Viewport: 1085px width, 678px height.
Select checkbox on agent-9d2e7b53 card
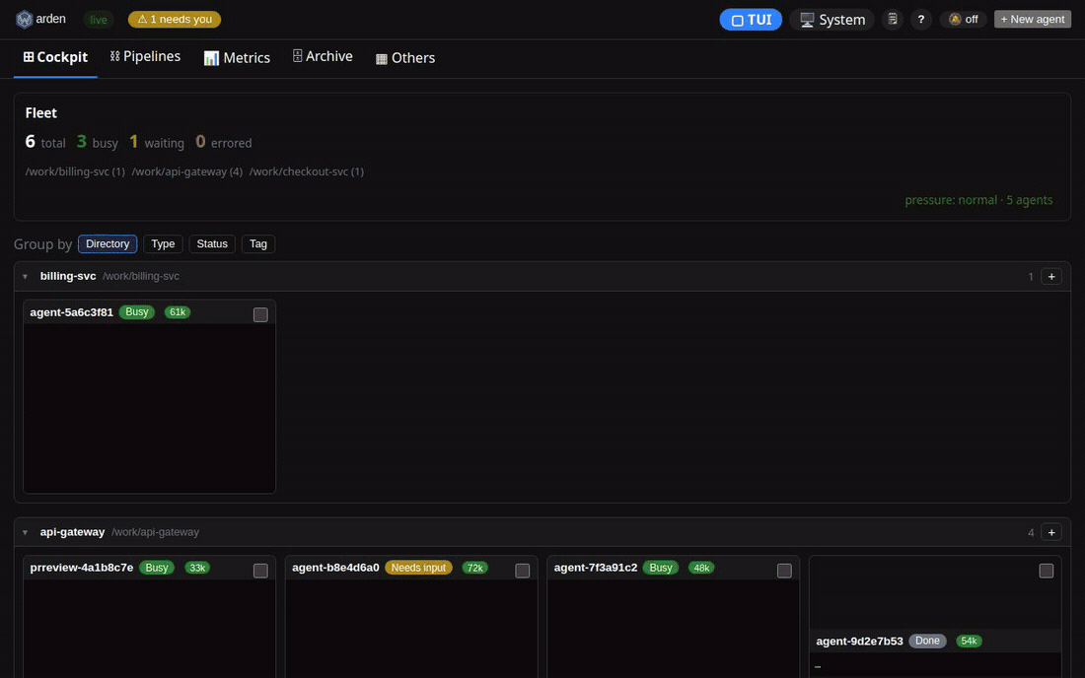coord(1047,571)
